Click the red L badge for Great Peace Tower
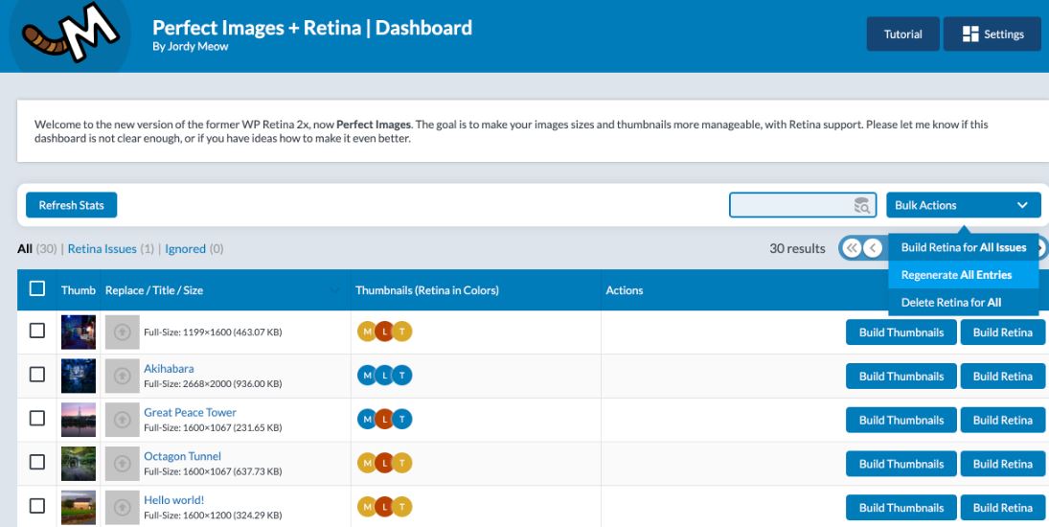Viewport: 1049px width, 527px height. (384, 420)
